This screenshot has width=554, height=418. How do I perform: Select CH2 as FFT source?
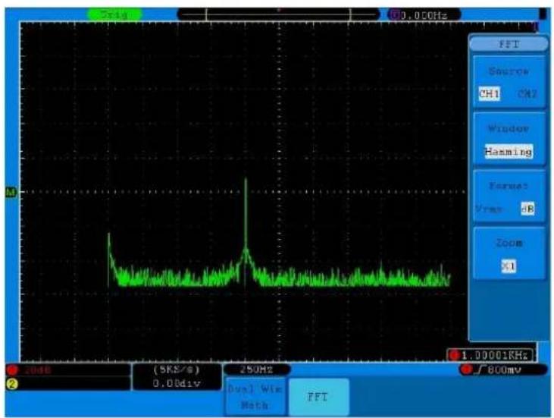(527, 94)
